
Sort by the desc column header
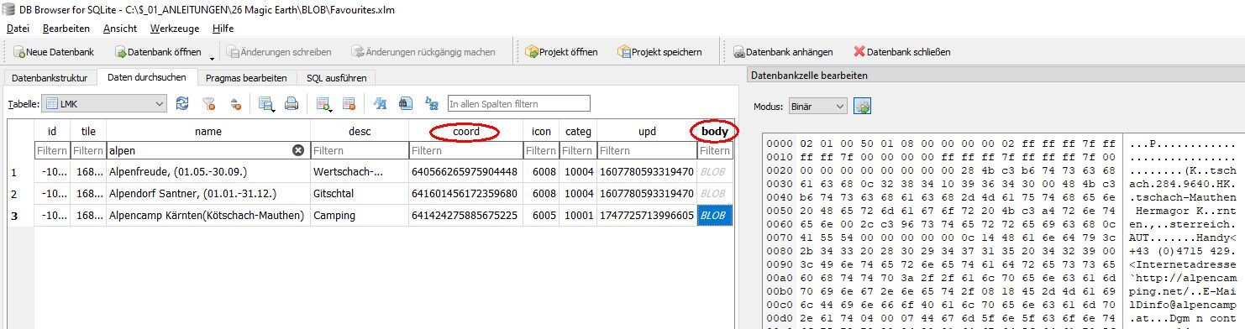coord(359,131)
